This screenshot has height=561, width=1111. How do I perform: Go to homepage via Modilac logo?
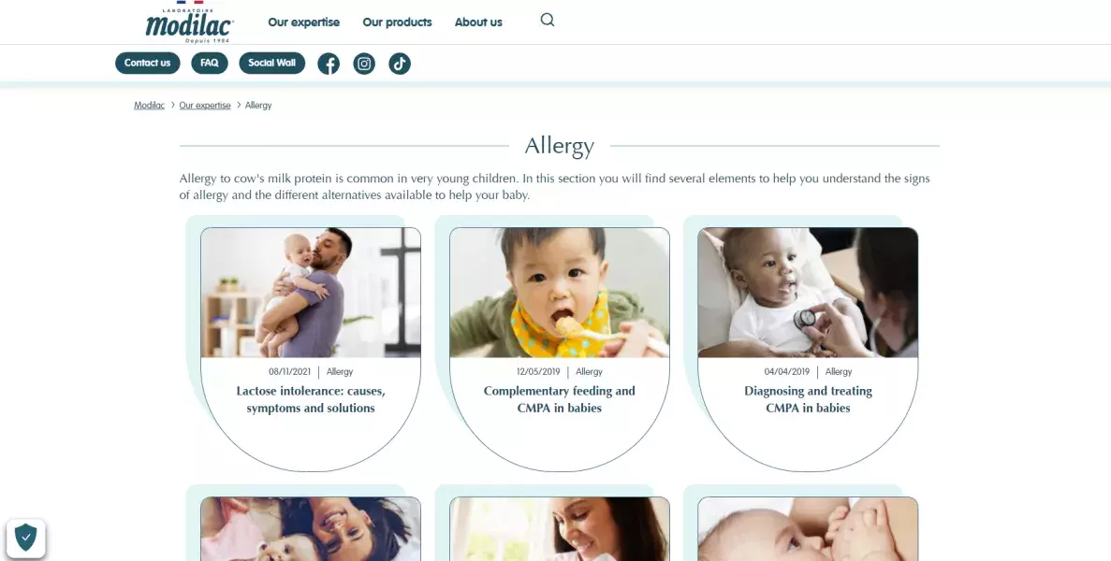[x=189, y=22]
